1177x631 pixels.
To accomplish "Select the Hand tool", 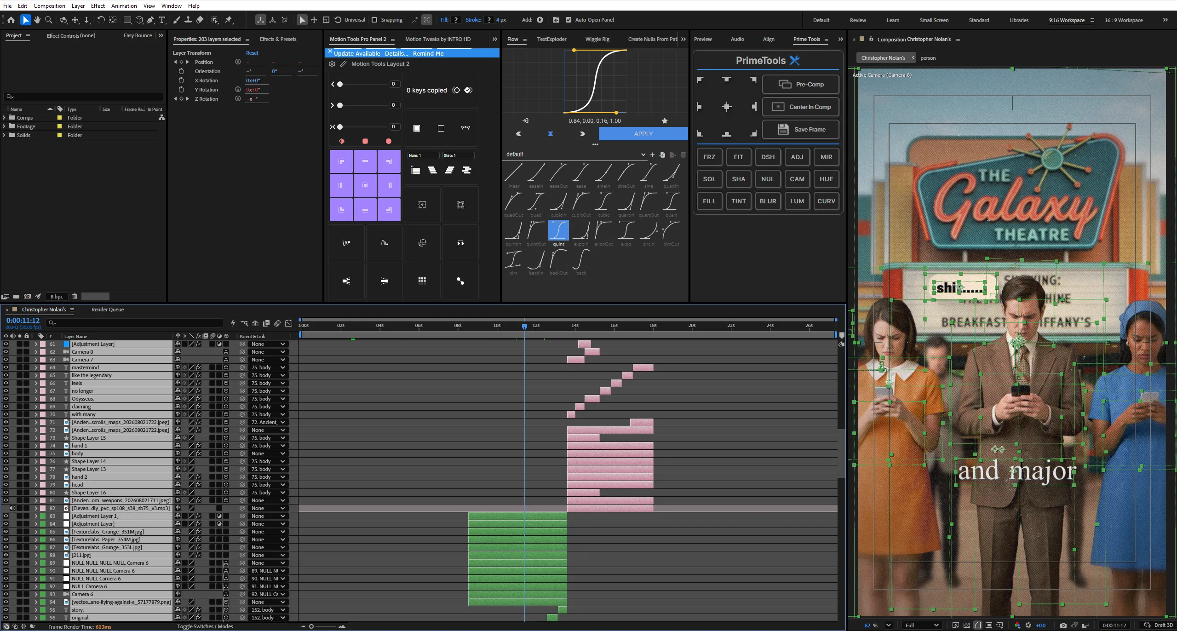I will click(37, 20).
